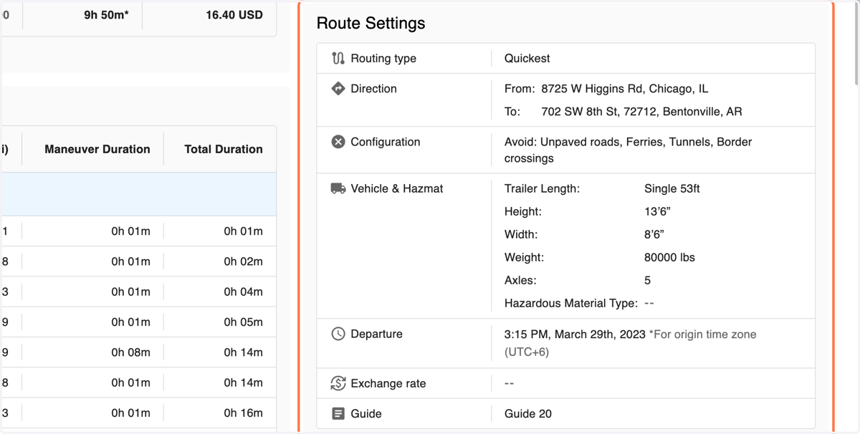Viewport: 860px width, 434px height.
Task: Click the 0h 02m total duration cell
Action: pyautogui.click(x=244, y=261)
